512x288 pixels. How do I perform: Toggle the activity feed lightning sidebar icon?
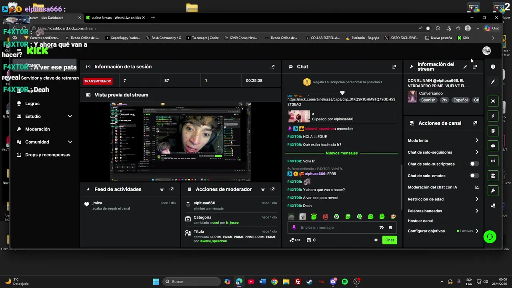click(493, 116)
